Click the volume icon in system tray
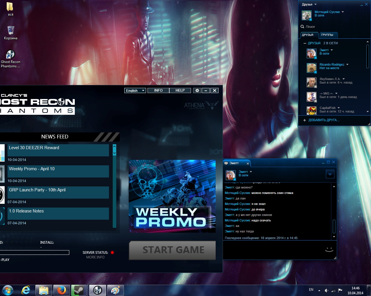This screenshot has width=371, height=296. pyautogui.click(x=326, y=290)
